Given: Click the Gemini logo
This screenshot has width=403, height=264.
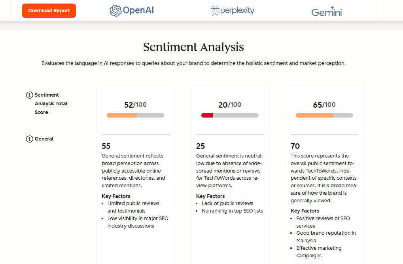Looking at the screenshot, I should coord(326,11).
